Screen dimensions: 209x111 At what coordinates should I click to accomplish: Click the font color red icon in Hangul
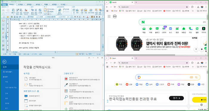(87, 17)
